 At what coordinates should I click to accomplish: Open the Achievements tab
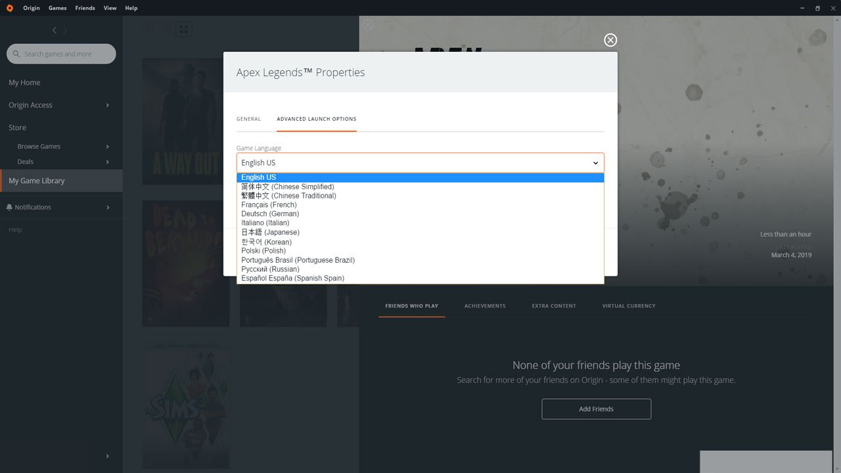point(485,306)
